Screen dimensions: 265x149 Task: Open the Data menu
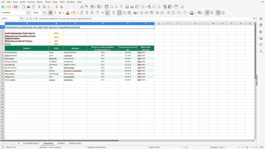(55, 2)
